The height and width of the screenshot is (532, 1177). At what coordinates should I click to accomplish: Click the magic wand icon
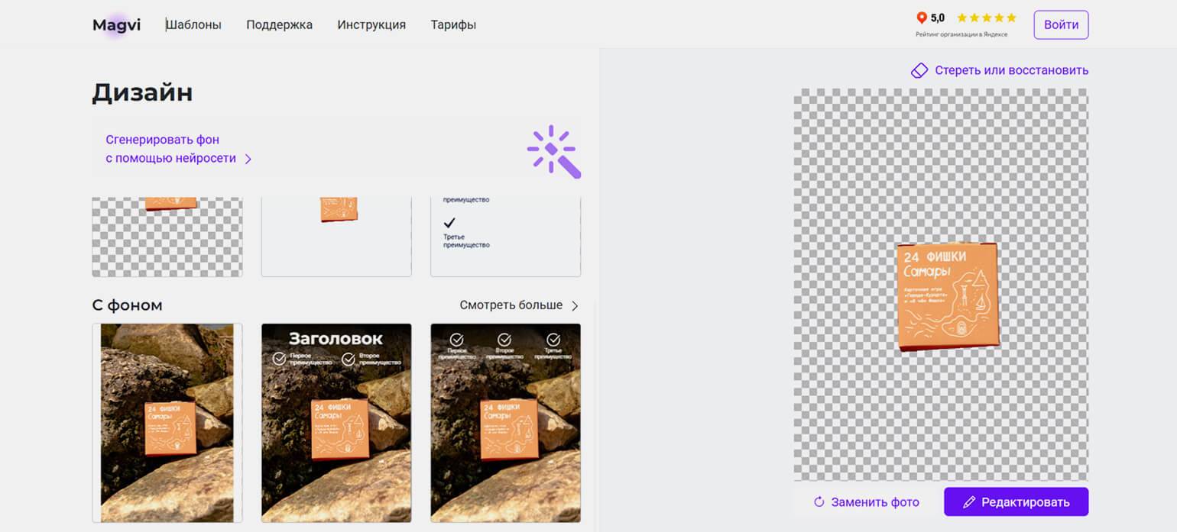(x=554, y=151)
